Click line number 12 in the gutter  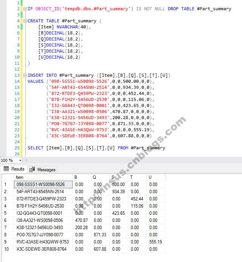[x=17, y=69]
